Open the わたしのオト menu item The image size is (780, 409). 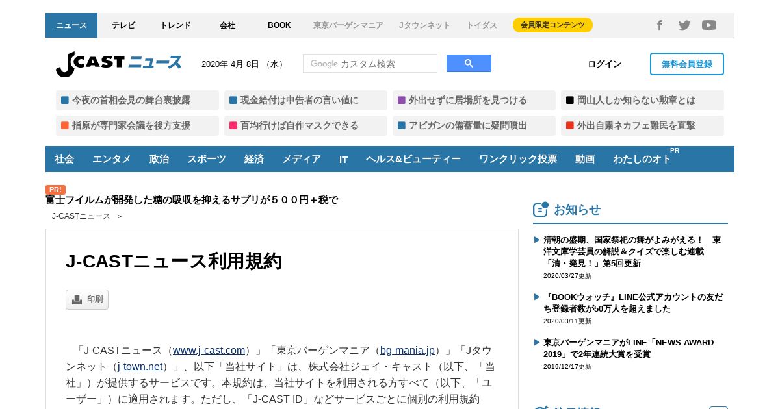(x=642, y=159)
